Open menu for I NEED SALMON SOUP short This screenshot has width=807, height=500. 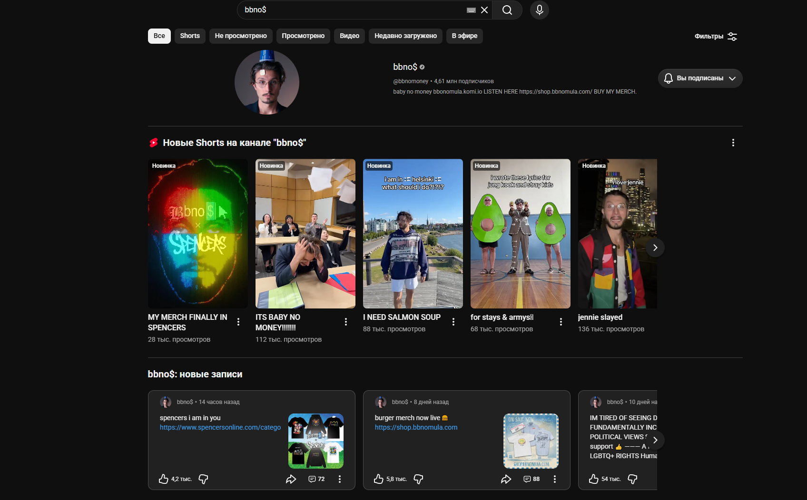coord(453,322)
